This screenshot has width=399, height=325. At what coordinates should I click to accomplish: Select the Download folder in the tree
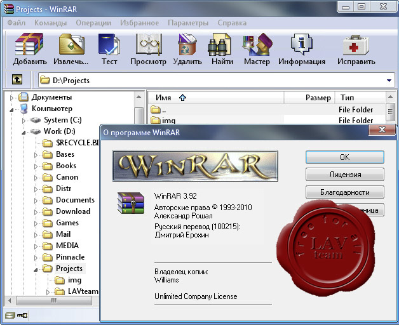click(73, 211)
